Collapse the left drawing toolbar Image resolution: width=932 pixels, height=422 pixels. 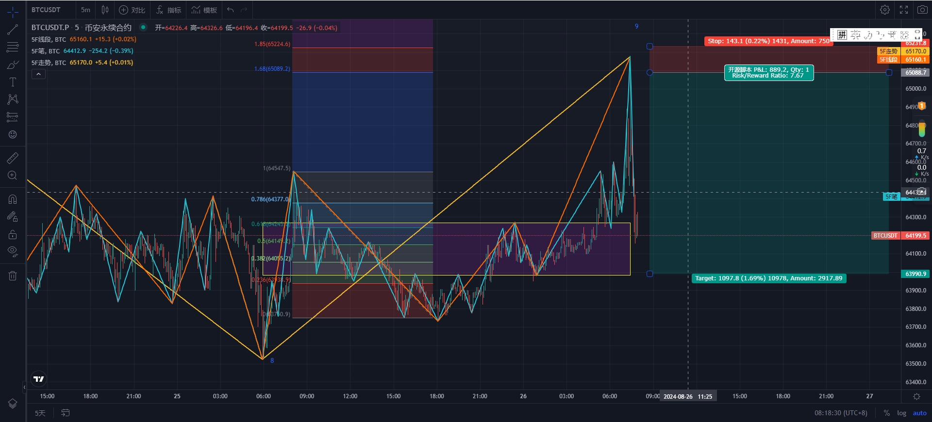(x=24, y=387)
